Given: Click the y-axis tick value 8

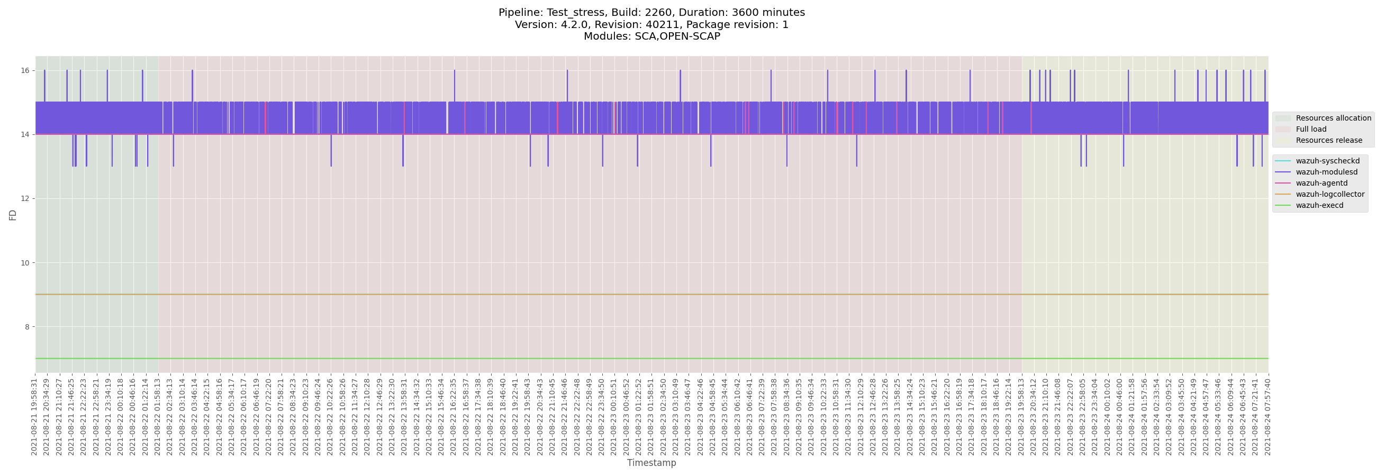Looking at the screenshot, I should [26, 326].
